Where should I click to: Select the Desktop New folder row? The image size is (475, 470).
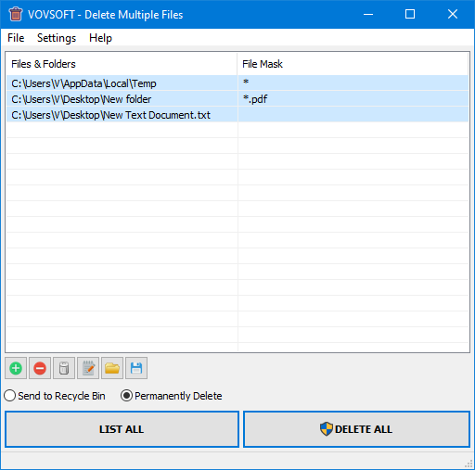237,99
